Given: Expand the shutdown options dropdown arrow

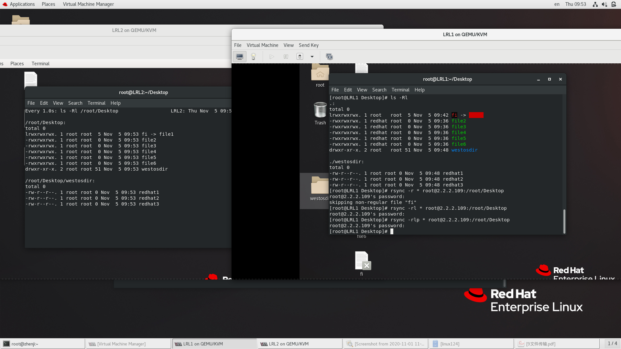Looking at the screenshot, I should tap(312, 57).
